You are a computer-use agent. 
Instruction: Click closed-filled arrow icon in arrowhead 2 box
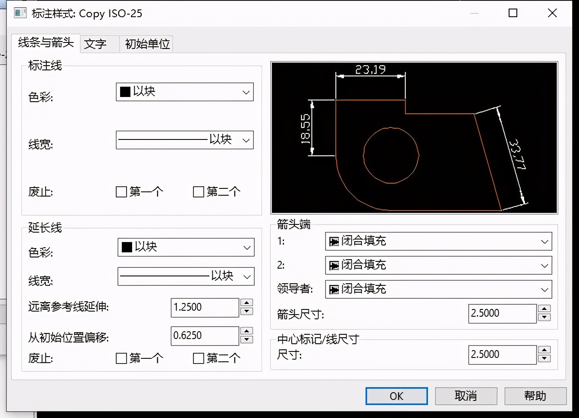tap(334, 266)
